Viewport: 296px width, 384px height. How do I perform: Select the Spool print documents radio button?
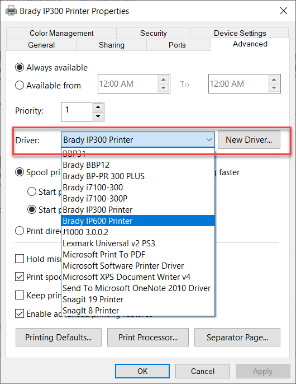(20, 172)
